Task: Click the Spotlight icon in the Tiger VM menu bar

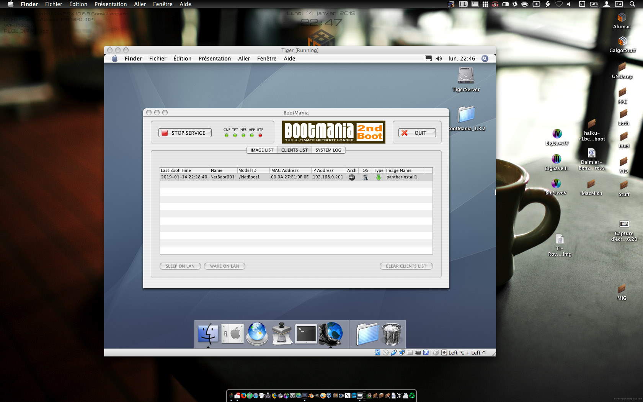Action: pos(485,59)
